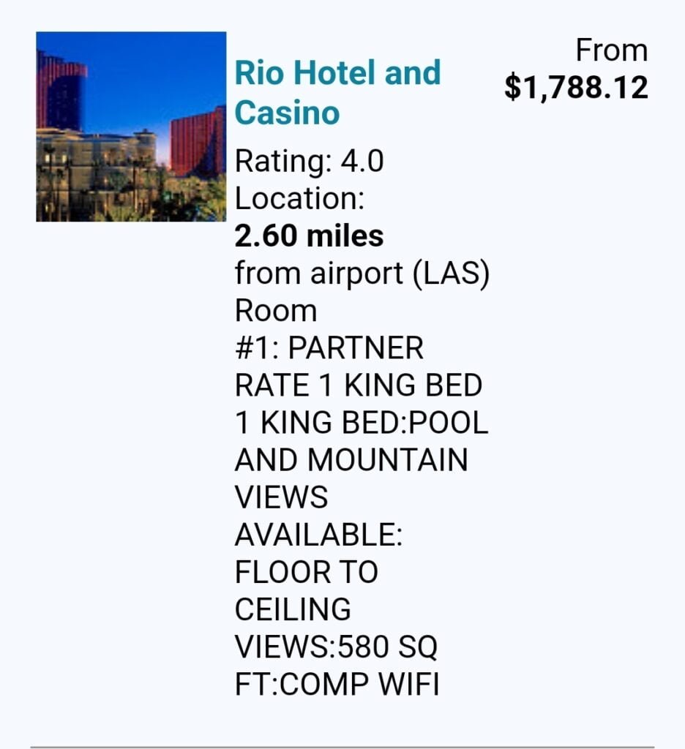
Task: Click the From label above the price
Action: pyautogui.click(x=611, y=50)
